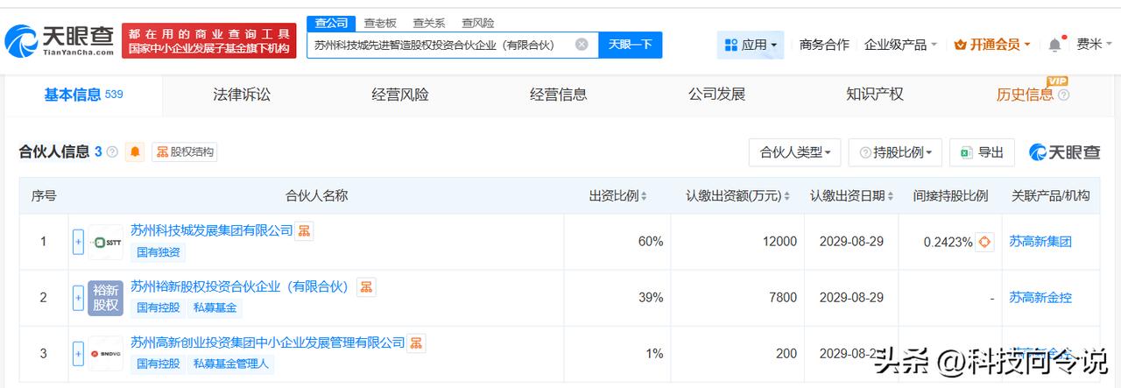The width and height of the screenshot is (1121, 388).
Task: Open the 知识产权 tab
Action: [875, 95]
